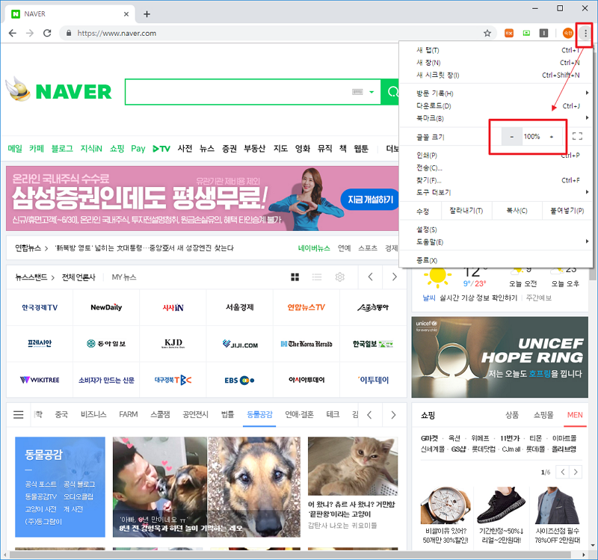This screenshot has width=598, height=560.
Task: Expand search box autocomplete dropdown arrow
Action: pos(372,92)
